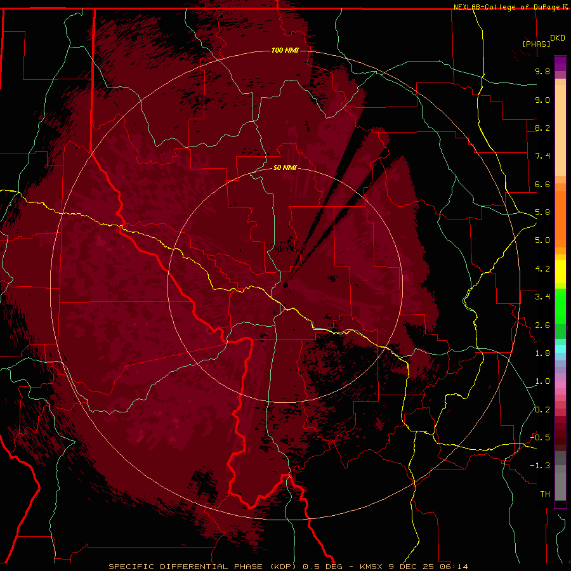Click the 4.2 value on the color scale
The height and width of the screenshot is (571, 571).
[x=542, y=269]
